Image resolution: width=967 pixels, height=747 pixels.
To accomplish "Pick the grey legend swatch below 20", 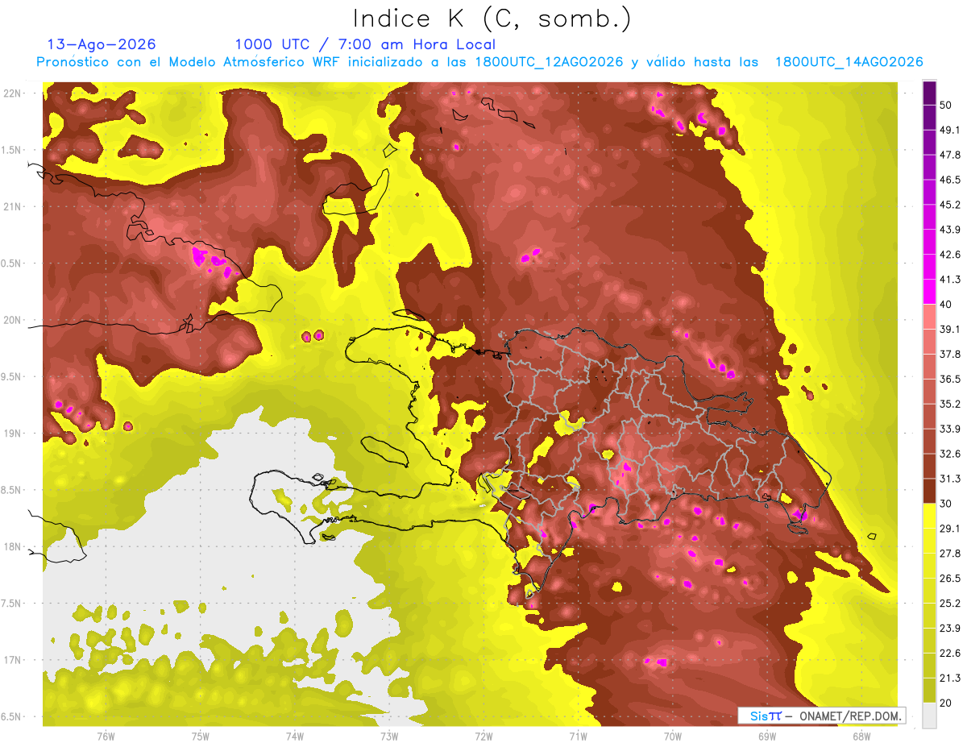I will 929,715.
